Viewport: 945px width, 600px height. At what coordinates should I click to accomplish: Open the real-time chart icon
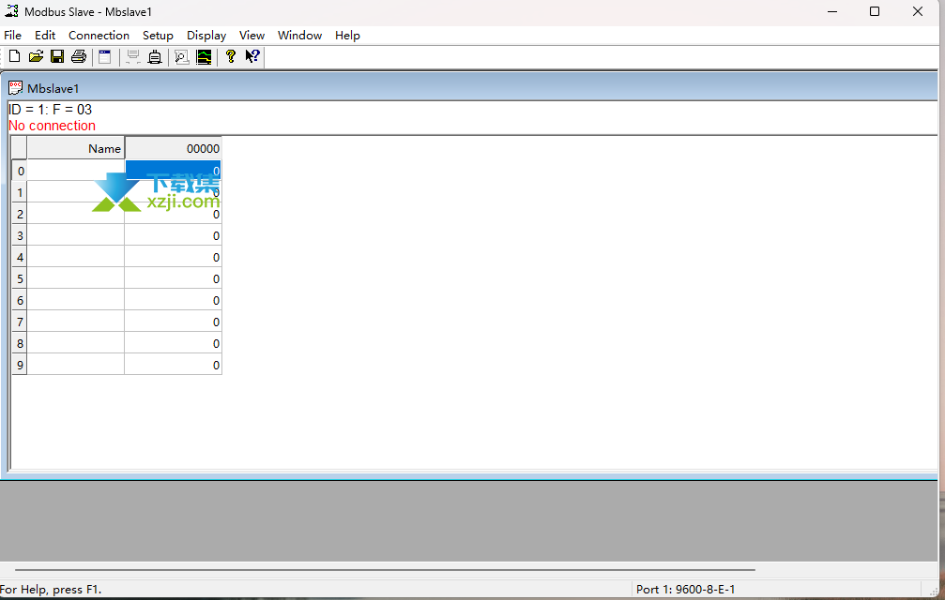204,56
